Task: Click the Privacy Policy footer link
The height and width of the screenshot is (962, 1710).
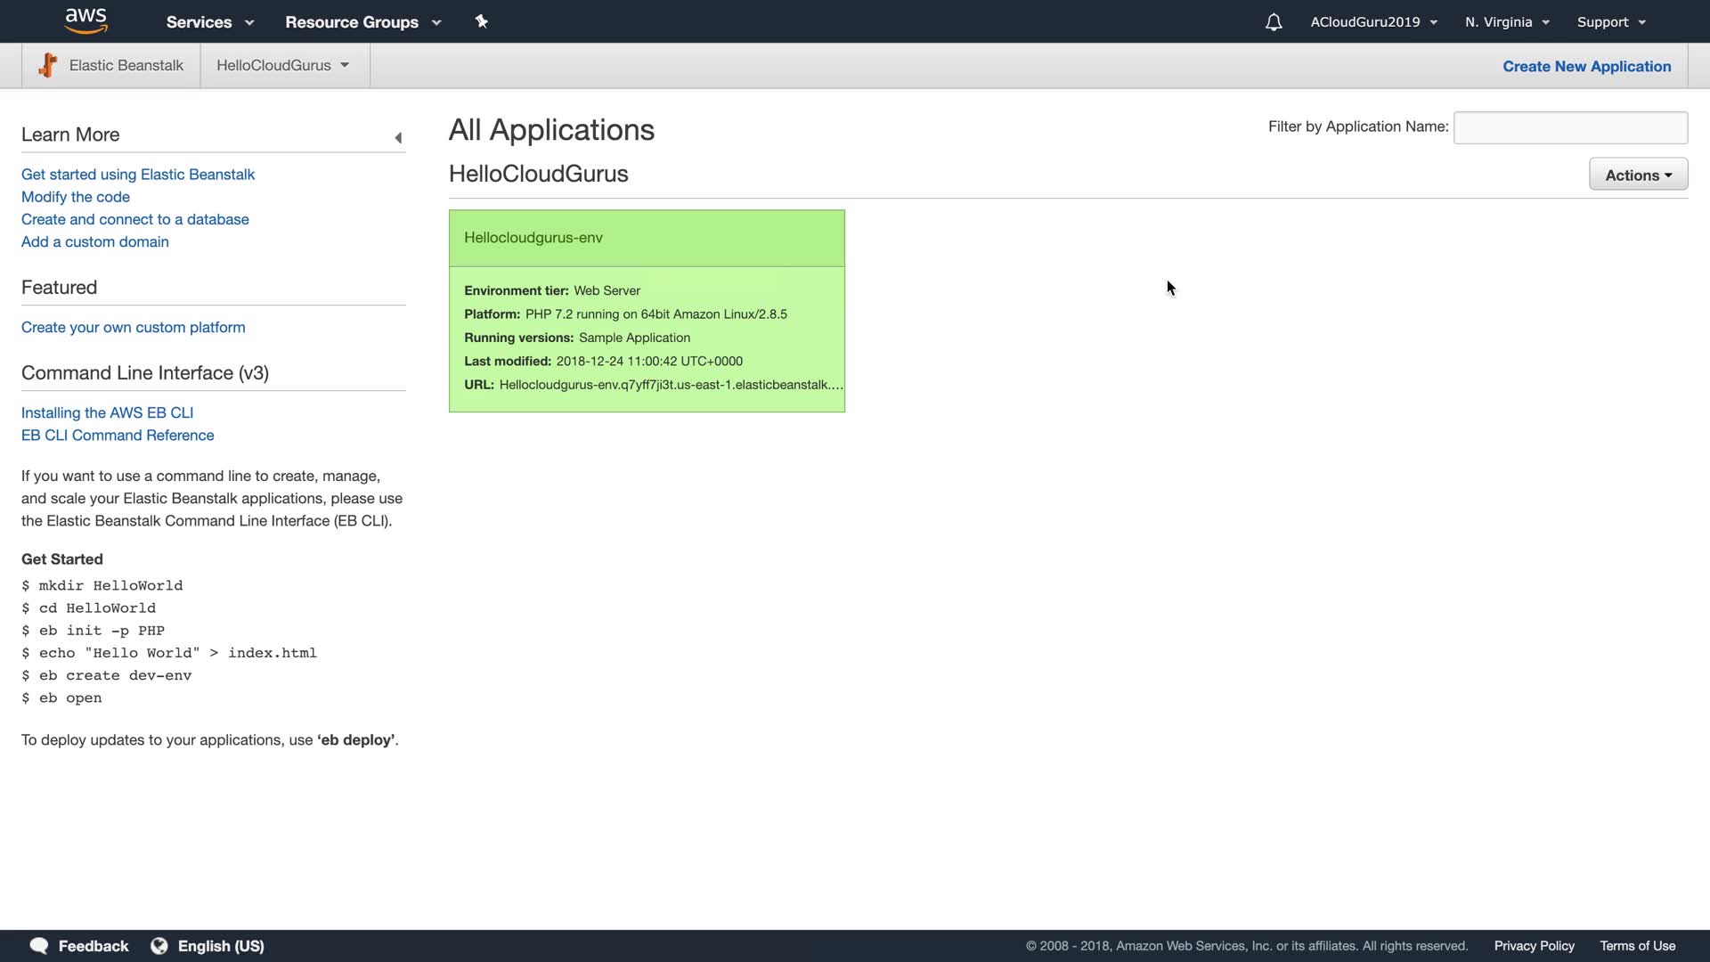Action: coord(1534,946)
